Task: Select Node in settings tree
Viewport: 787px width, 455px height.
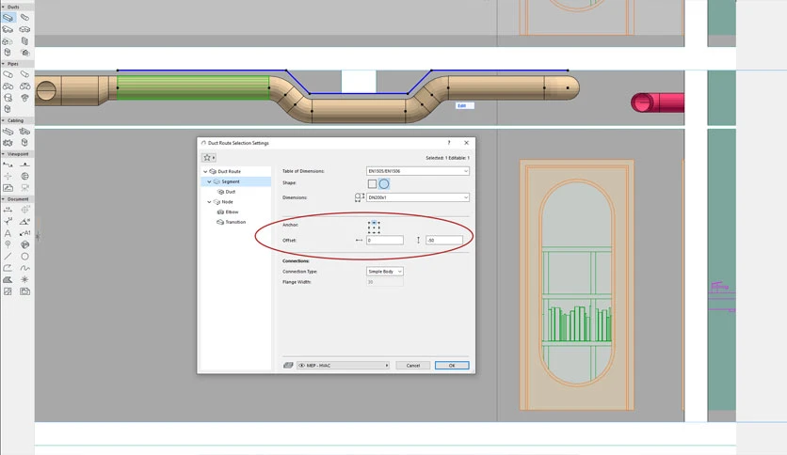Action: tap(228, 202)
